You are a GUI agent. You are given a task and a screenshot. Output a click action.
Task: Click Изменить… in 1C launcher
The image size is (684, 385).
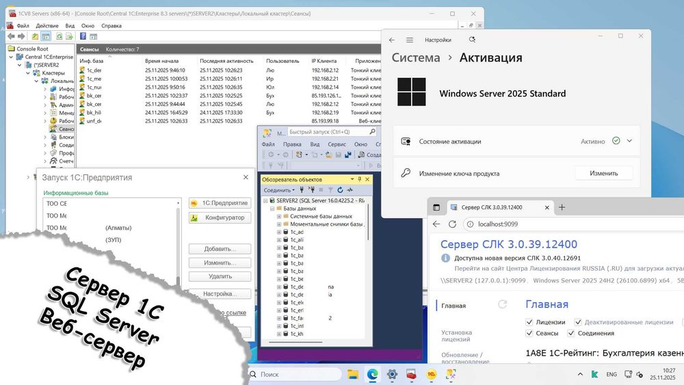click(x=220, y=263)
